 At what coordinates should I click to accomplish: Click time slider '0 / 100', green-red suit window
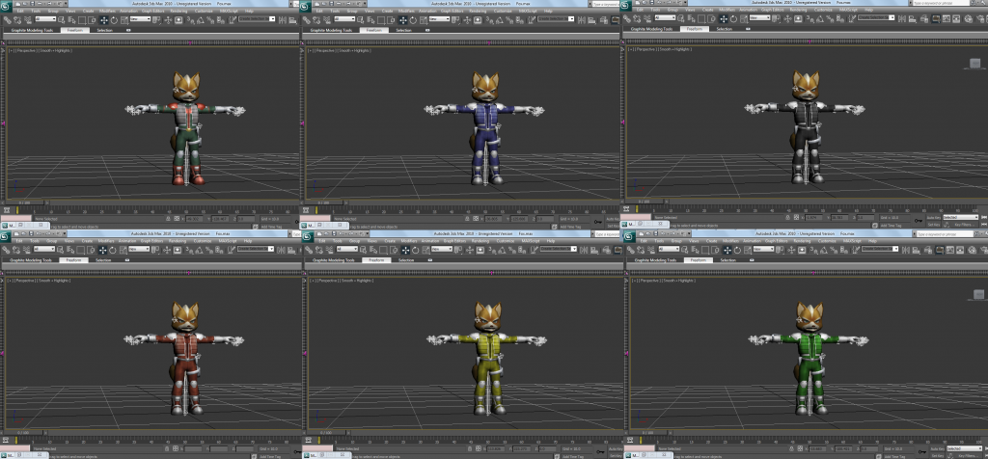22,202
